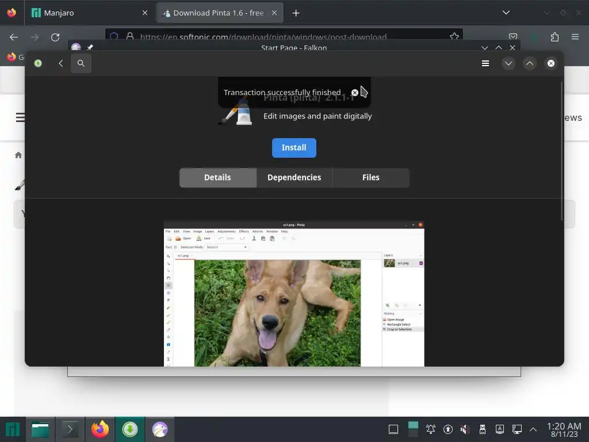Go back in the package manager
589x442 pixels.
pos(61,63)
